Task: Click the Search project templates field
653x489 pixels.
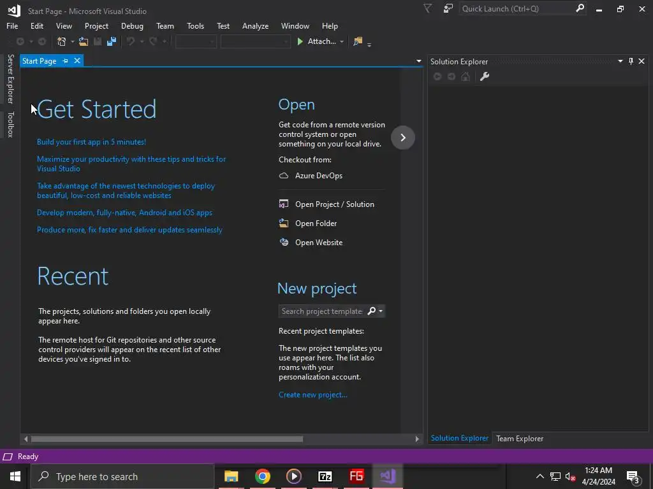Action: 321,311
